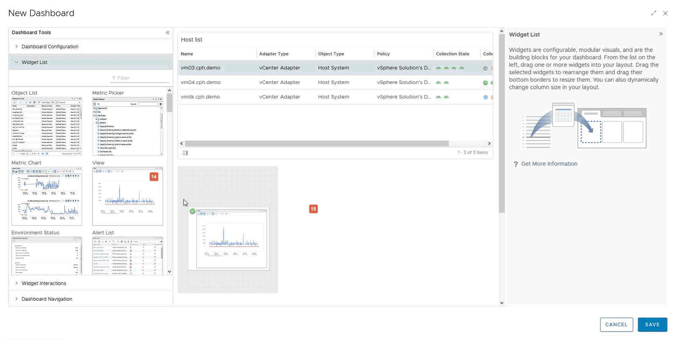Image resolution: width=676 pixels, height=340 pixels.
Task: Collapse the Widget List section
Action: (34, 62)
